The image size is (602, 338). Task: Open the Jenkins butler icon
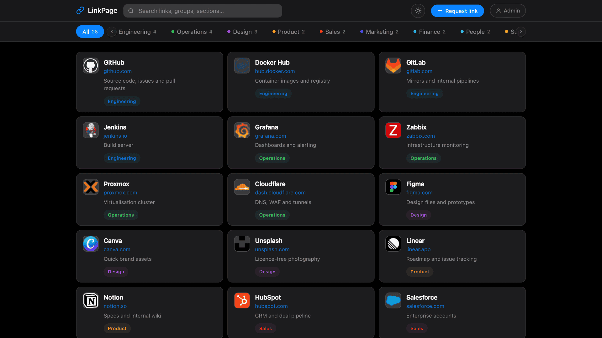click(x=91, y=130)
